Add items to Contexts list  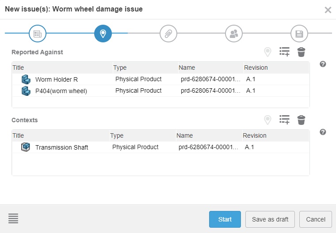(x=284, y=120)
